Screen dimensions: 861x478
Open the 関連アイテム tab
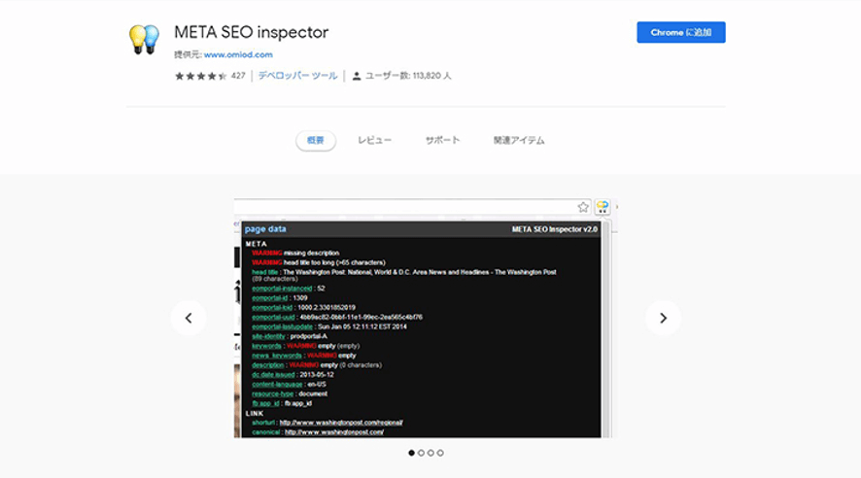(x=519, y=141)
